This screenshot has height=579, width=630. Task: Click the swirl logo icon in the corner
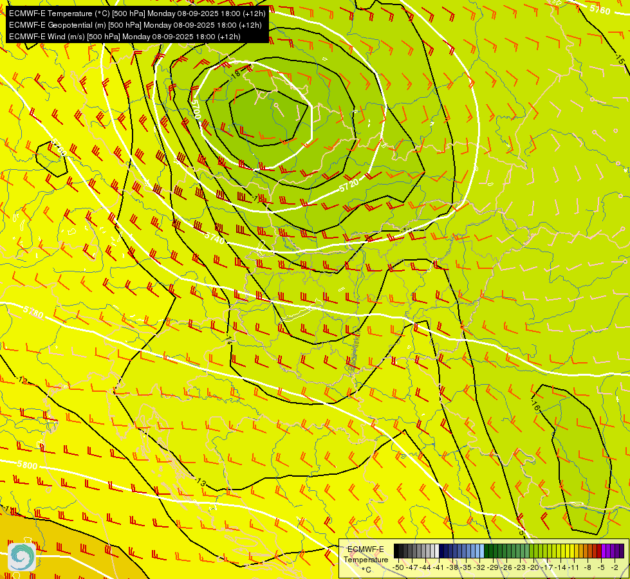tap(22, 556)
